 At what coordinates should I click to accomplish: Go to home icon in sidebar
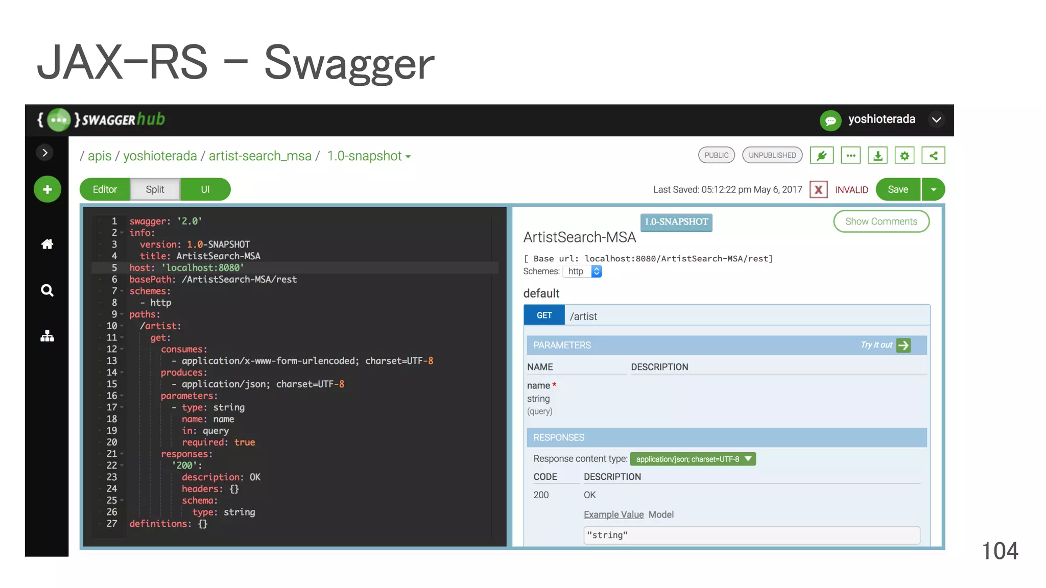pos(47,244)
